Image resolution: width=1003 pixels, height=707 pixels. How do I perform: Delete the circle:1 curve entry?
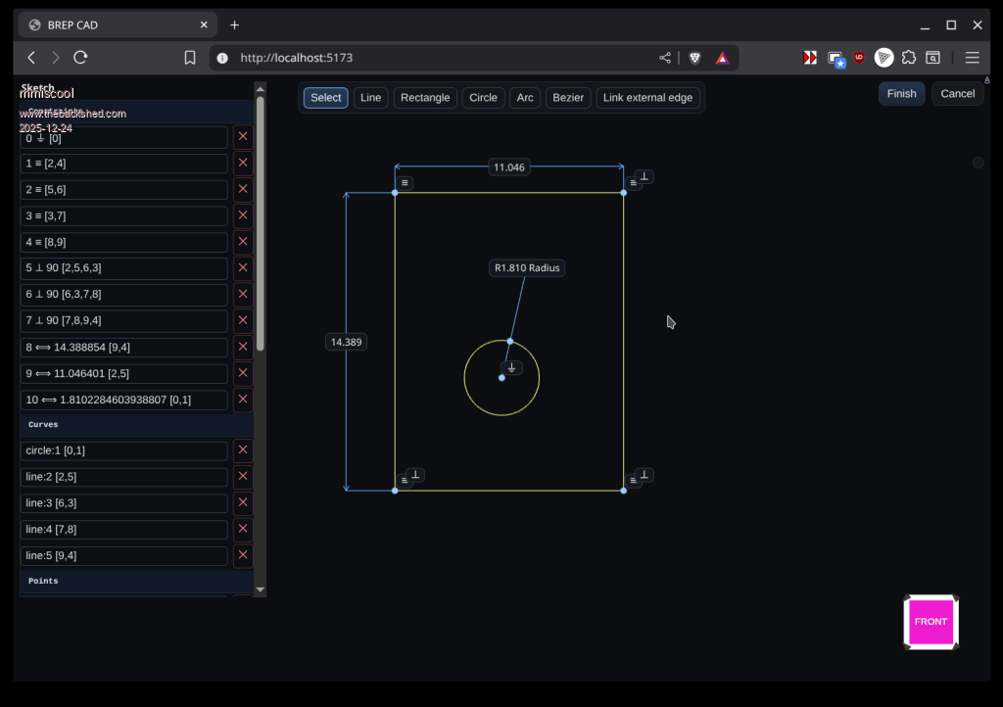pyautogui.click(x=243, y=450)
